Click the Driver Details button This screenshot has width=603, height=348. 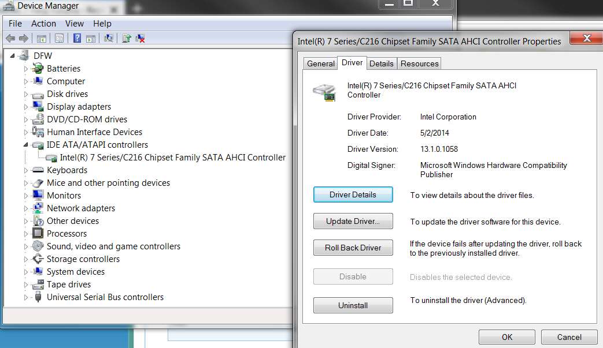pos(353,194)
